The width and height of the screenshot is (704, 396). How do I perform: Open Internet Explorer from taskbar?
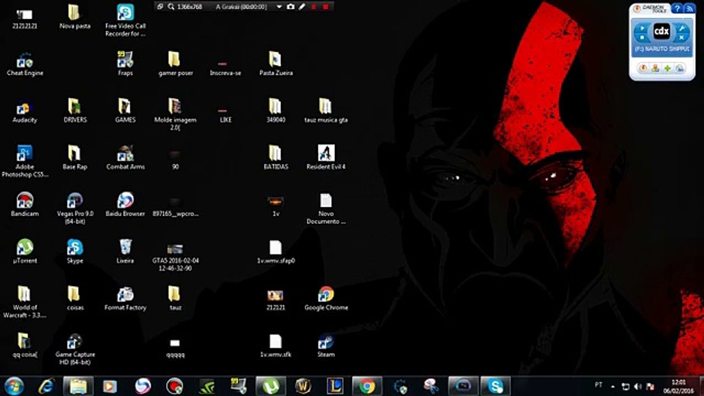tap(47, 386)
